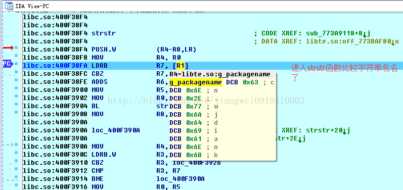Click the loc_400F390A label definition
Viewport: 403px width, 190px height.
[116, 130]
